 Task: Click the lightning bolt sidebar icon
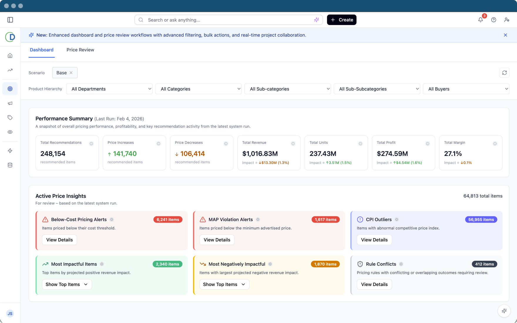(10, 151)
